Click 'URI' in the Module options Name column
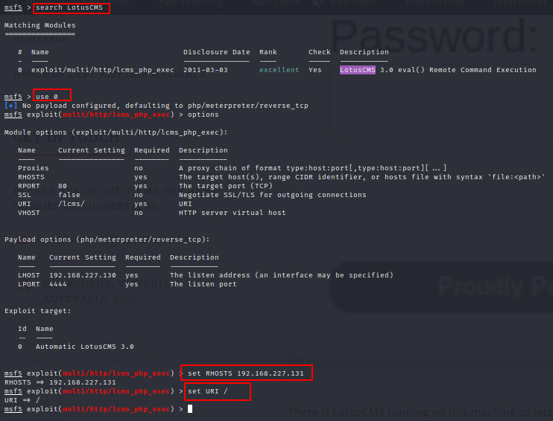Viewport: 553px width, 421px height. tap(25, 204)
